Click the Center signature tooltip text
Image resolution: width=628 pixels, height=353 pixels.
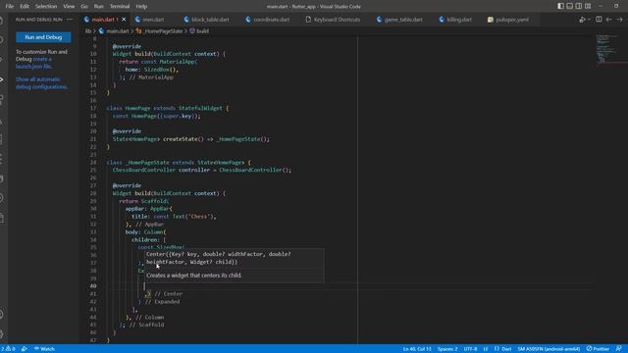click(x=219, y=258)
